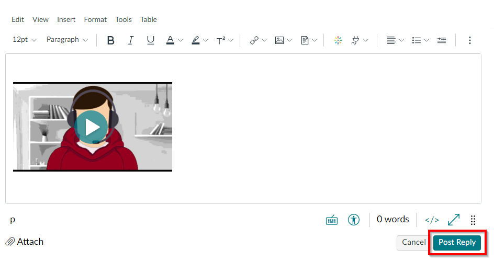Expand editor to fullscreen
The height and width of the screenshot is (261, 494).
(454, 220)
